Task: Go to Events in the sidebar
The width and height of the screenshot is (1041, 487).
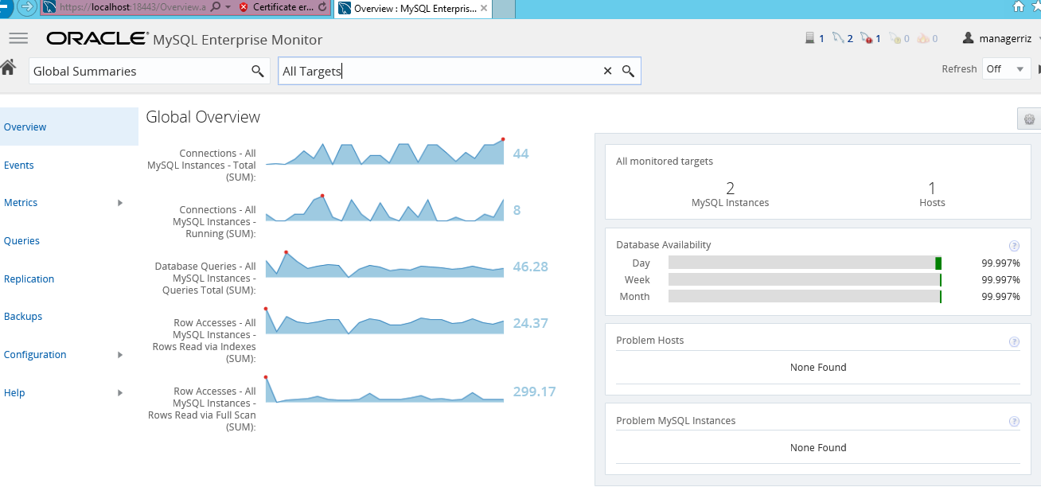Action: click(19, 166)
